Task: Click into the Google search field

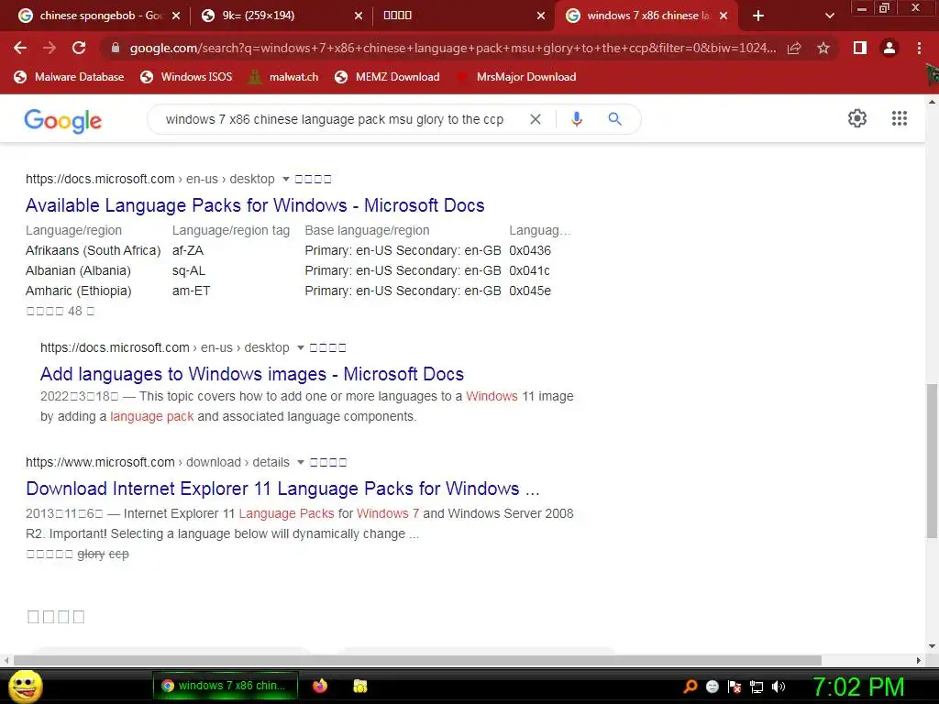Action: coord(334,119)
